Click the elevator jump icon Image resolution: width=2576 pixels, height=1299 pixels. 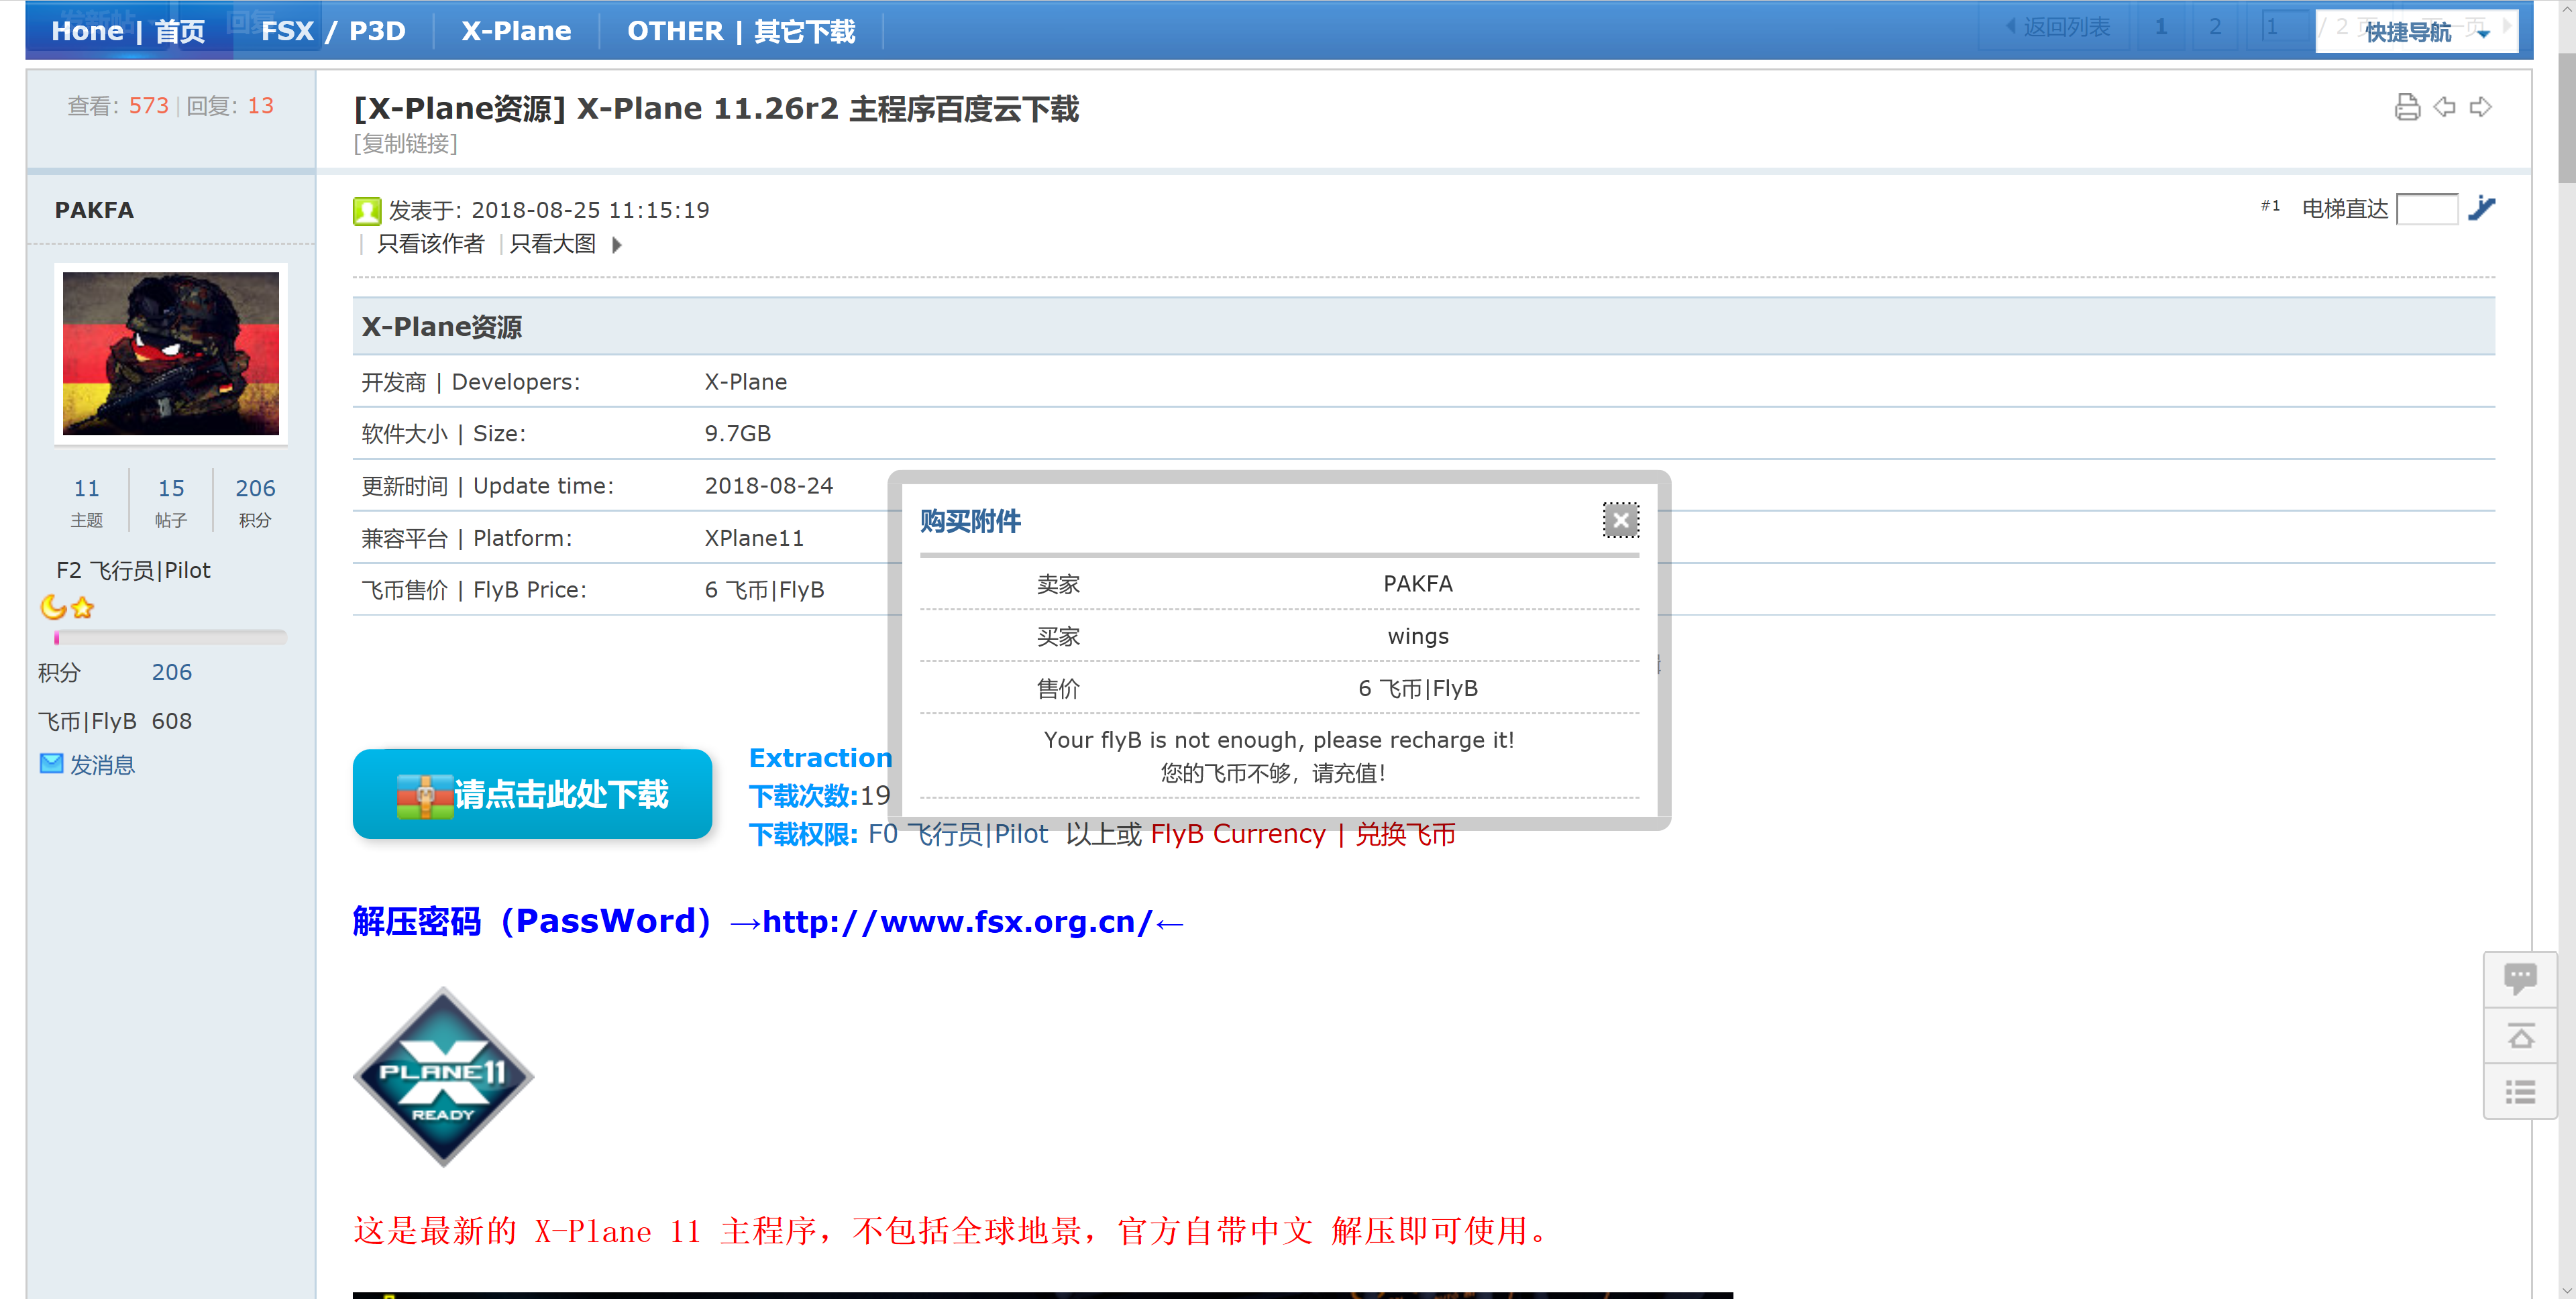2482,208
